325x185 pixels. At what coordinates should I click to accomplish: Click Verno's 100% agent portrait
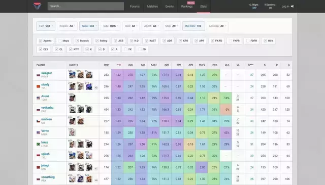[x=72, y=132]
